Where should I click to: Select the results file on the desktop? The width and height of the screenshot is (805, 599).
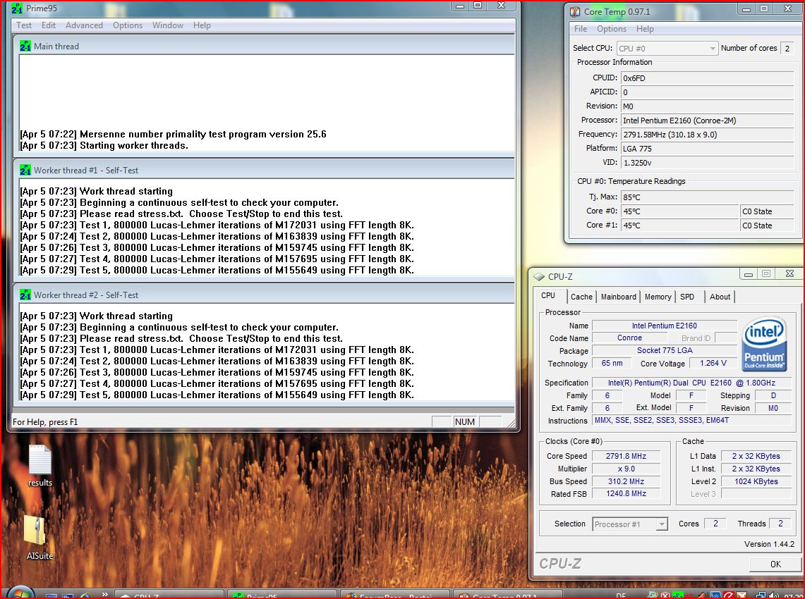point(40,466)
